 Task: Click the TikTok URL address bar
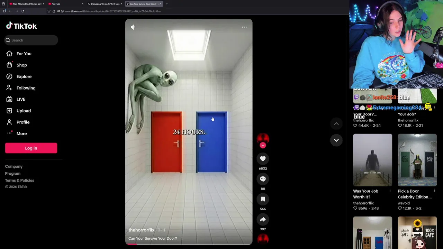(x=112, y=11)
